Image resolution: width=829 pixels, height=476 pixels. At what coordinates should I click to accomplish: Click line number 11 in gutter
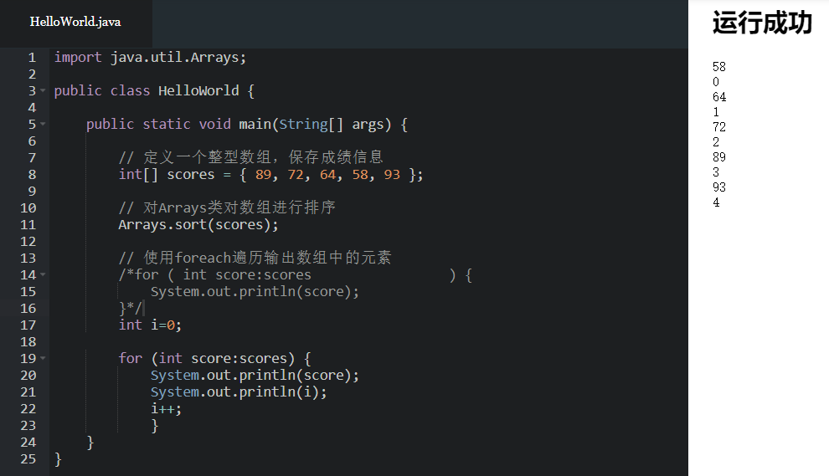point(28,224)
